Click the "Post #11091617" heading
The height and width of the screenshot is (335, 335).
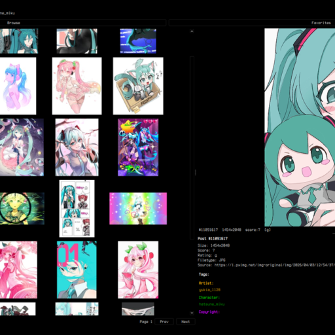pyautogui.click(x=213, y=238)
